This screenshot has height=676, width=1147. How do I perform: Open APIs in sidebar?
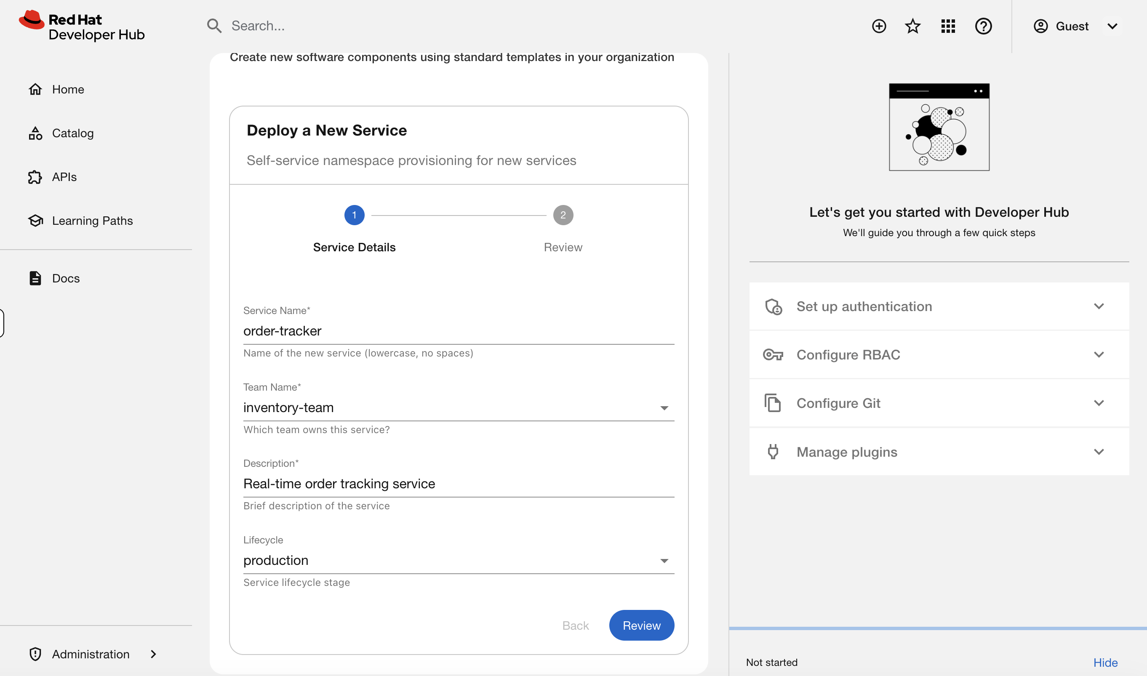point(96,177)
